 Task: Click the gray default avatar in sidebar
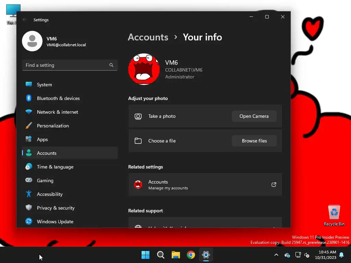[32, 41]
